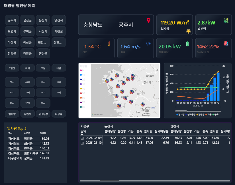Image resolution: width=235 pixels, height=185 pixels.
Task: Click the 발전량 legend marker under the chart
Action: [197, 115]
